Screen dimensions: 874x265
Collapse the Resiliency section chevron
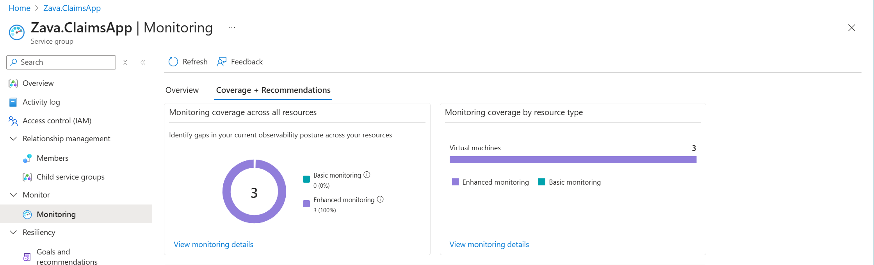click(x=13, y=232)
